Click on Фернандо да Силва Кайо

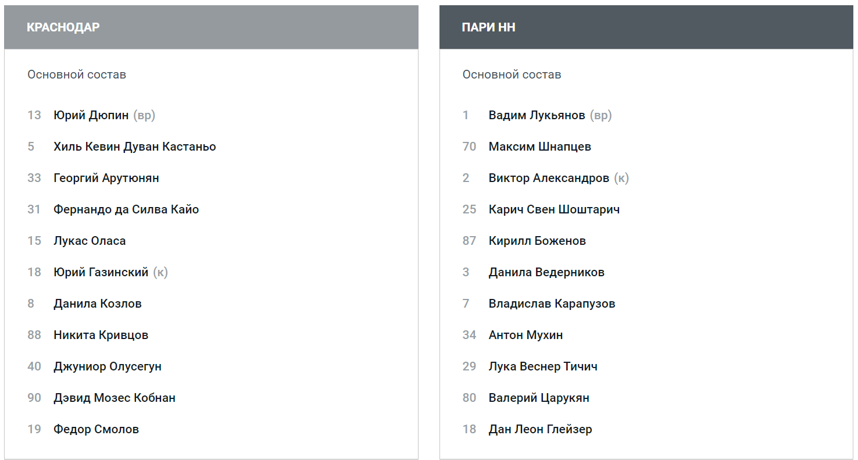click(x=126, y=209)
